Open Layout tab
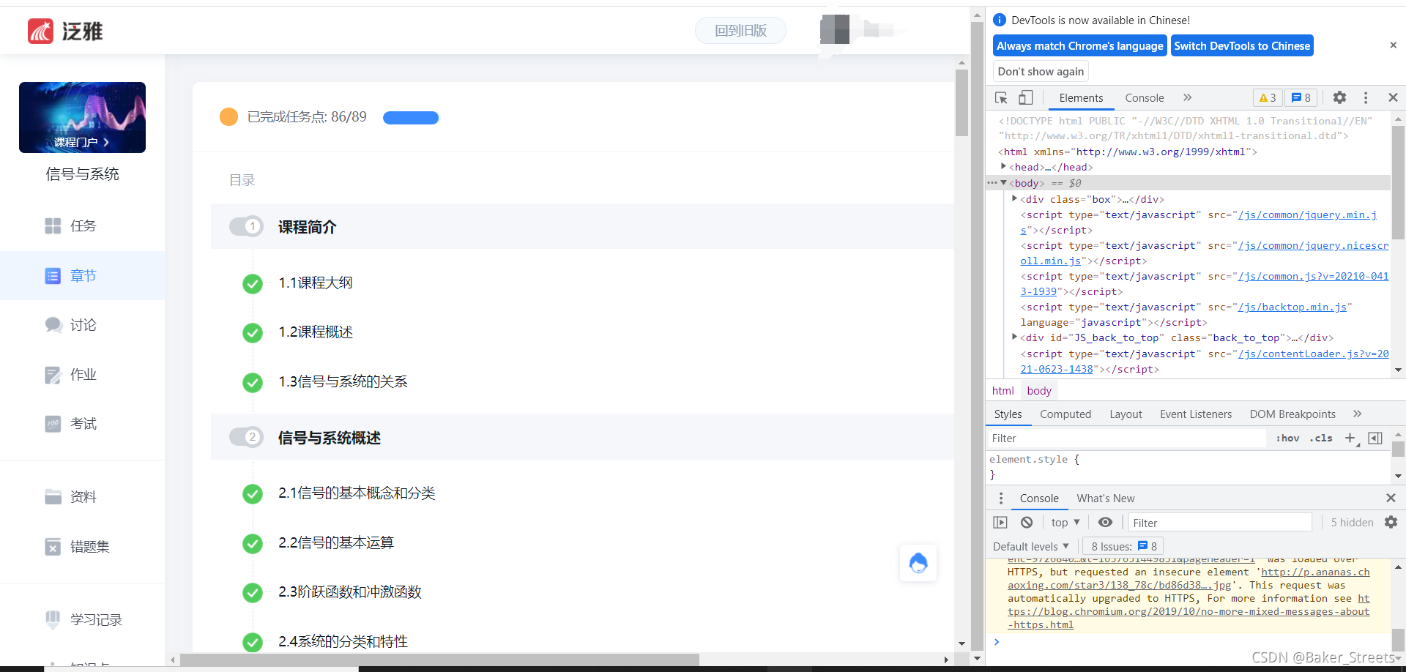Screen dimensions: 1406x672 (1126, 414)
